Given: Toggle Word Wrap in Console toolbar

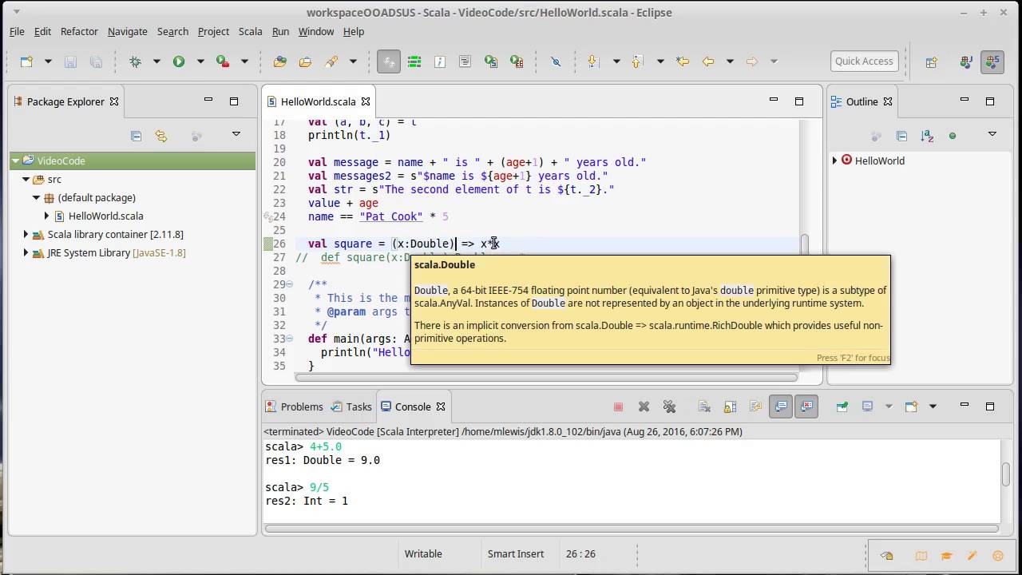Looking at the screenshot, I should click(x=755, y=406).
